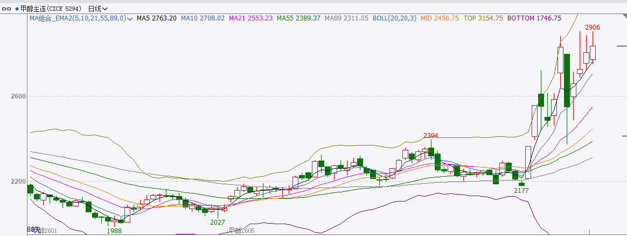
Task: Select the MA组合_EMA2(5,10,21,55,89,0) indicator label
Action: [x=78, y=18]
